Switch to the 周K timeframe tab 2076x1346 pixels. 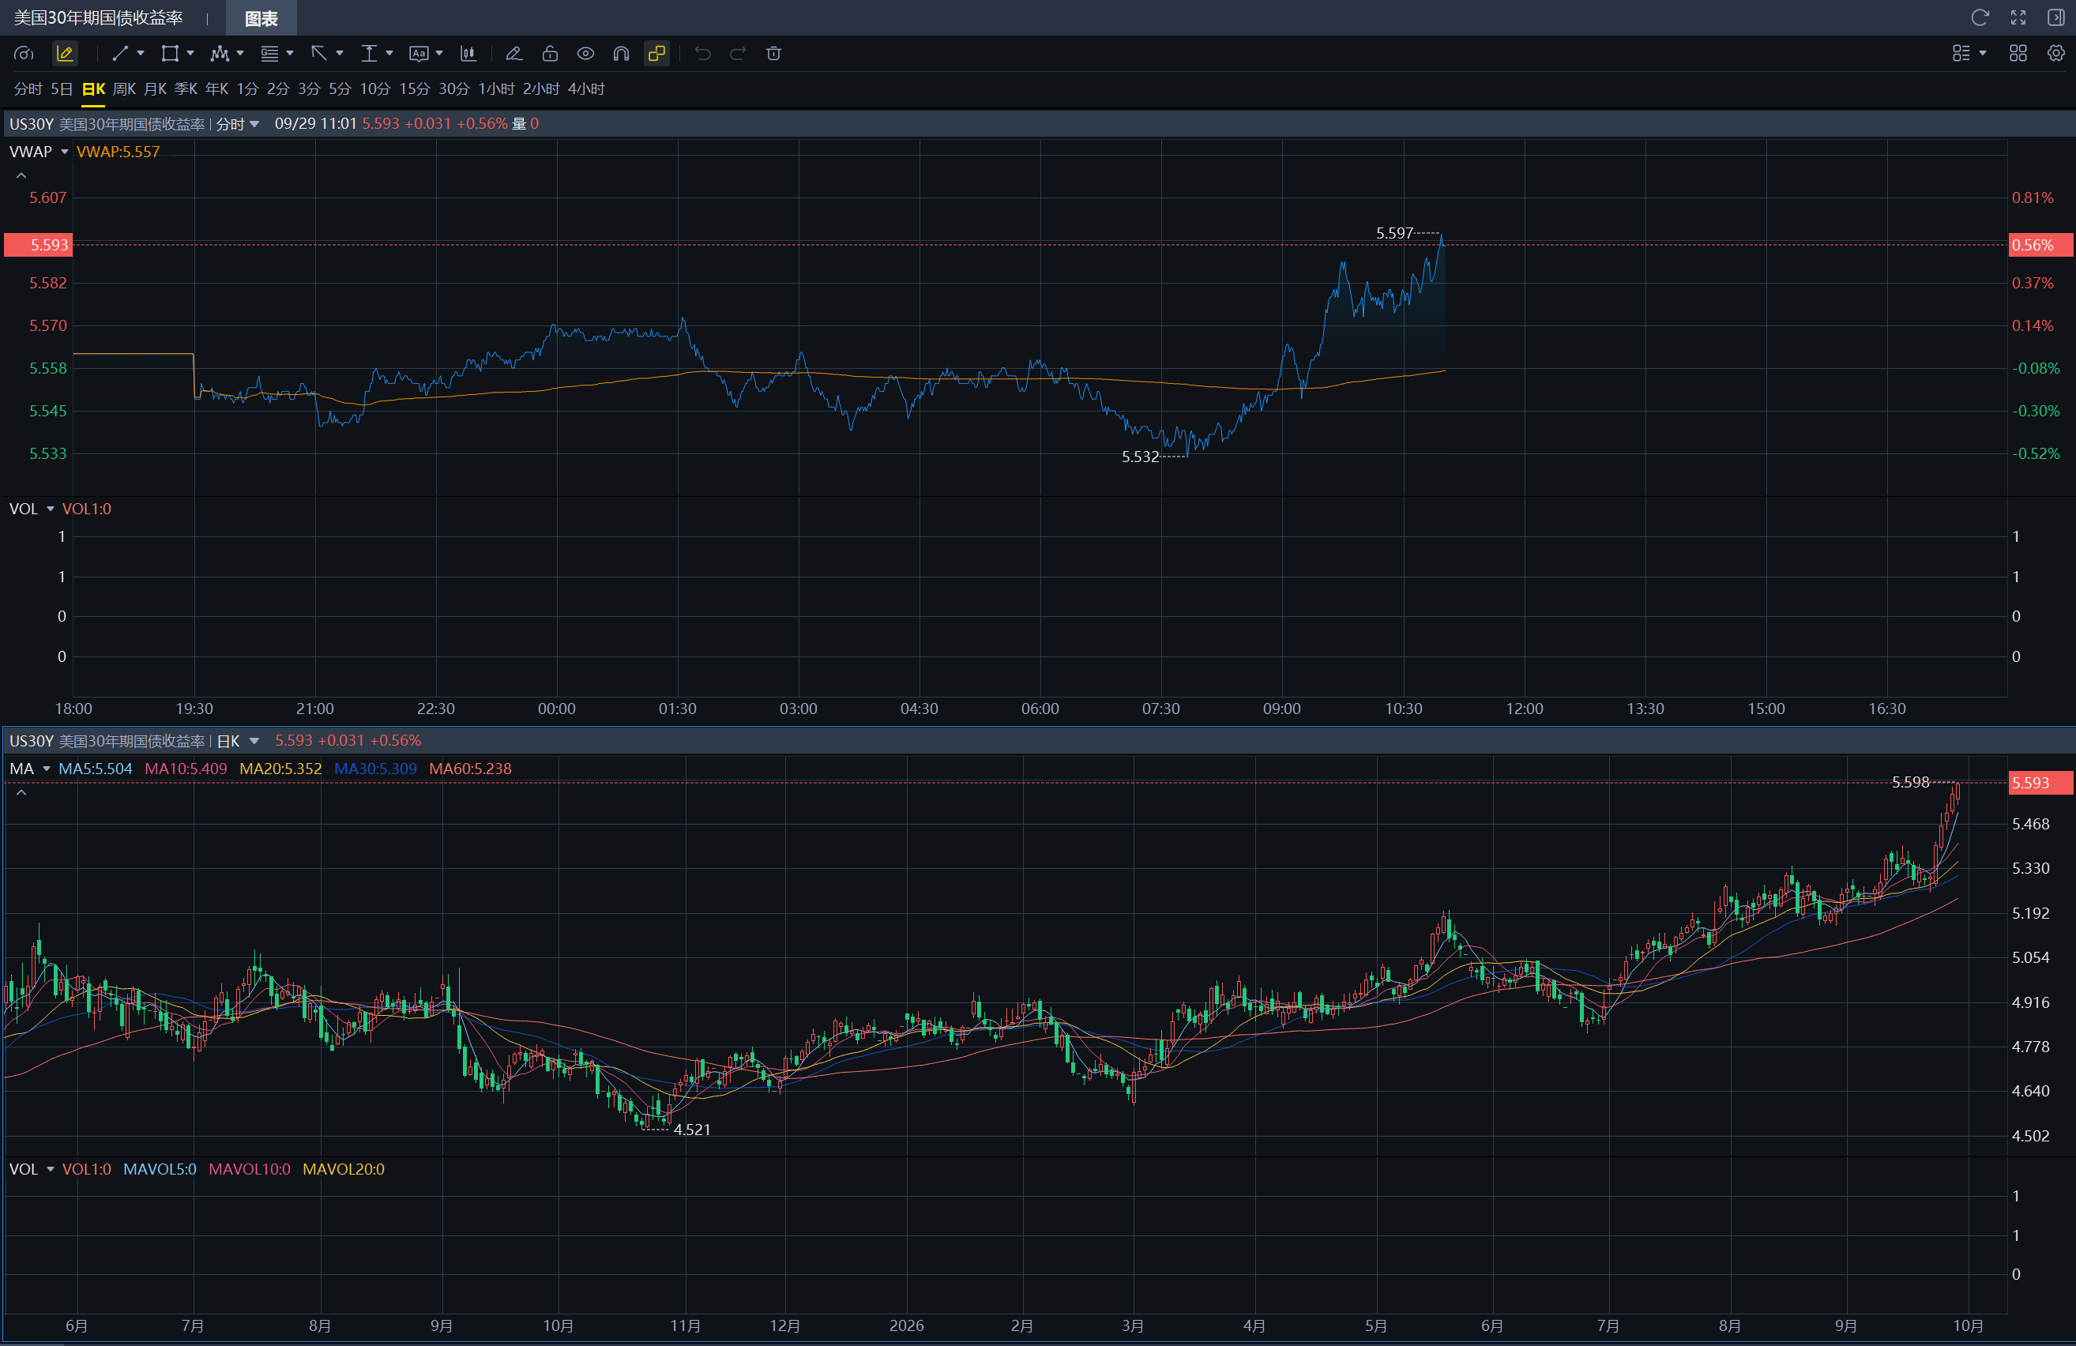click(x=125, y=89)
